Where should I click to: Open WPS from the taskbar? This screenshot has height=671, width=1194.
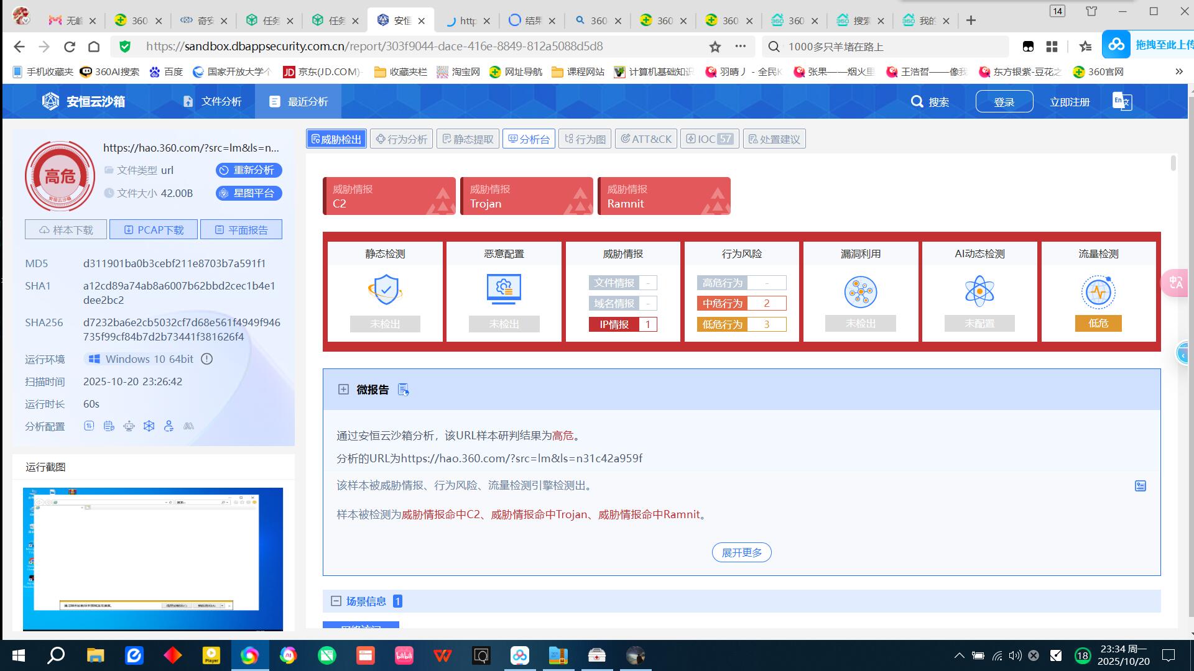[442, 655]
